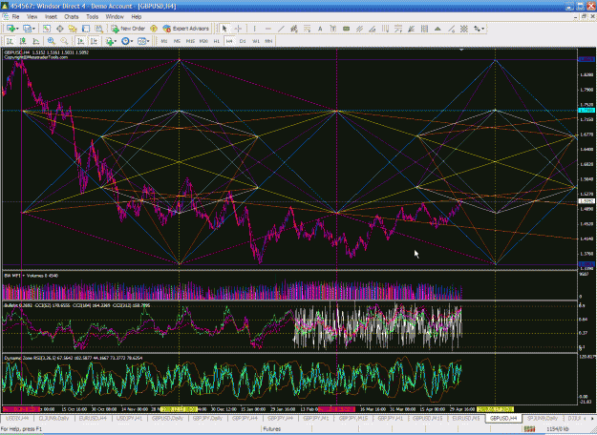Screen dimensions: 597x435
Task: Toggle the Auto Scroll chart button
Action: point(80,41)
